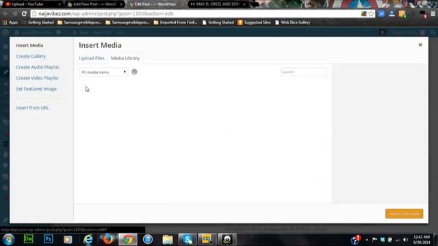Open the Imported From Firefox bookmark folder

point(176,23)
